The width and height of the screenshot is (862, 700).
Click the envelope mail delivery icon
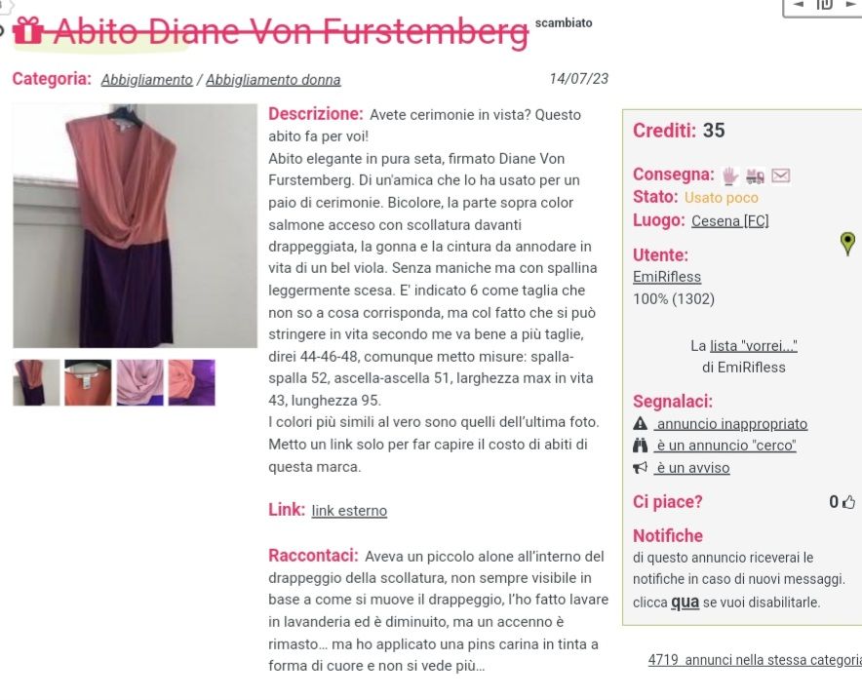(781, 175)
